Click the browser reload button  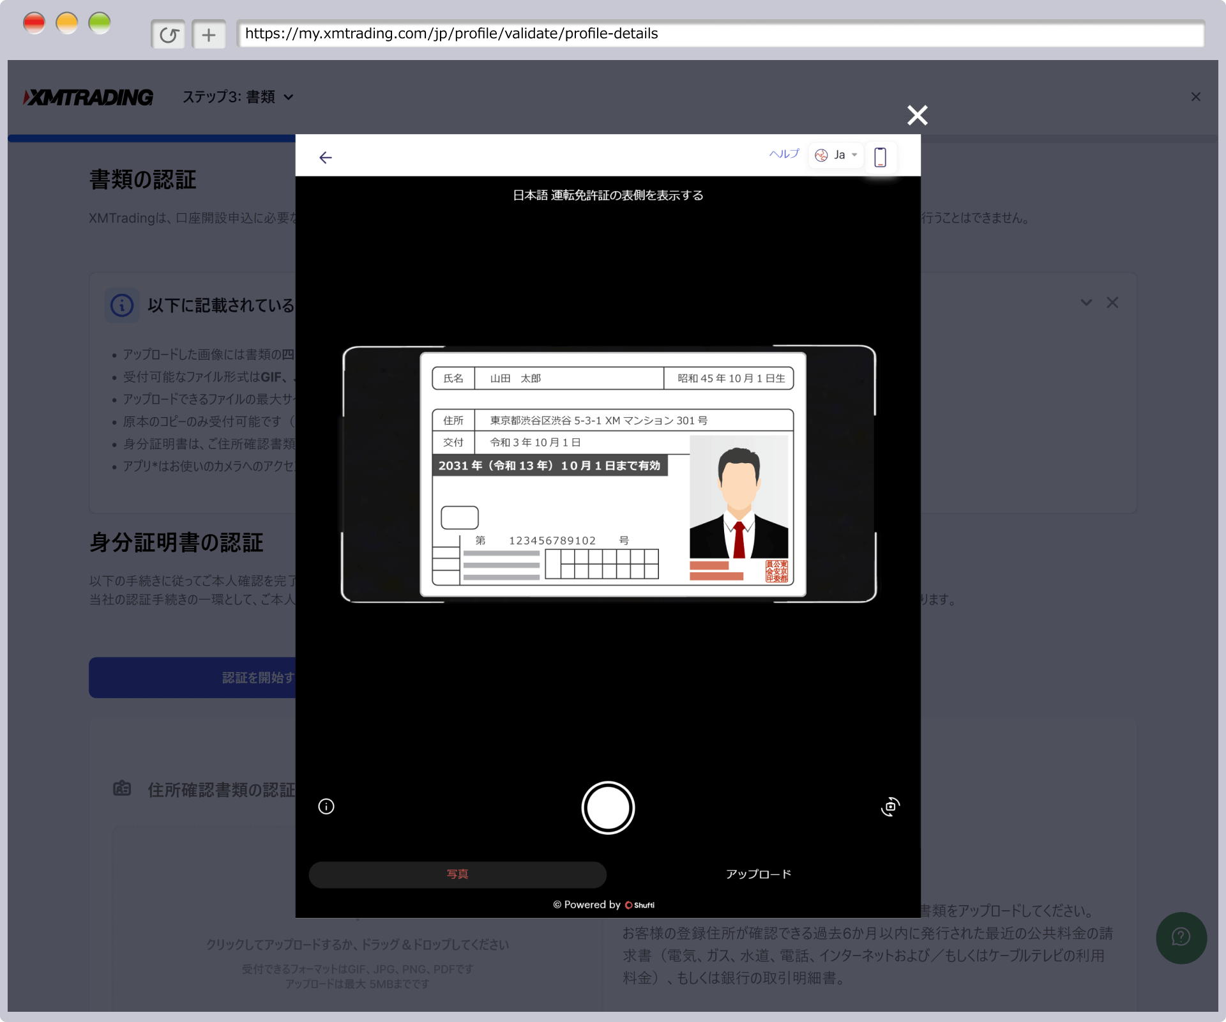pos(169,34)
